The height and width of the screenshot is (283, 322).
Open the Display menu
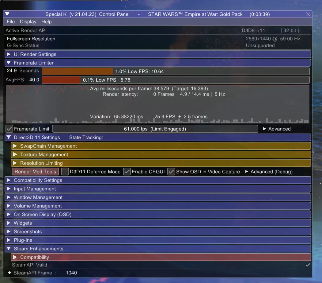pyautogui.click(x=28, y=22)
